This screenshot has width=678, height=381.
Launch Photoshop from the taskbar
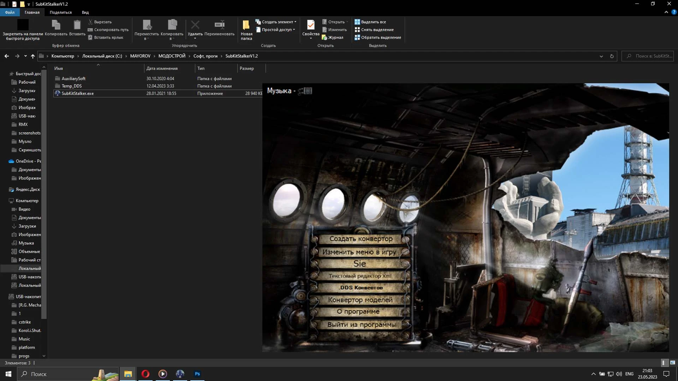point(197,374)
